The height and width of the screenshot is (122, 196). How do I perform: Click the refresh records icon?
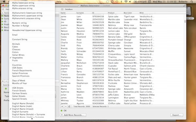click(x=69, y=106)
